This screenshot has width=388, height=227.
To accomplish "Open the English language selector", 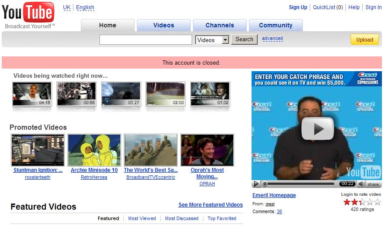I will (x=85, y=7).
